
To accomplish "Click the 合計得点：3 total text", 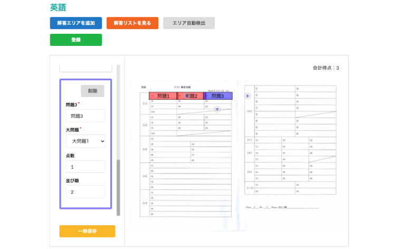I will pyautogui.click(x=326, y=68).
